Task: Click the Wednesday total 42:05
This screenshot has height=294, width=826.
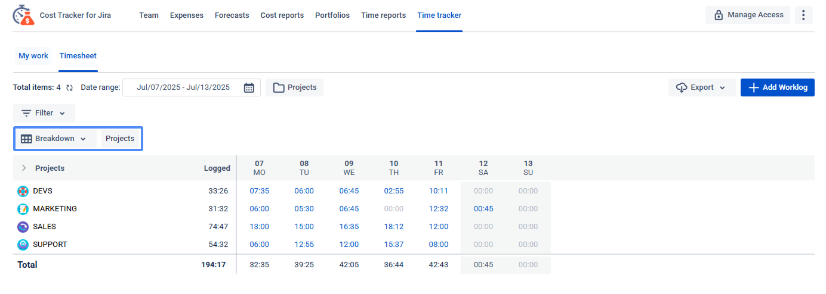Action: 349,265
